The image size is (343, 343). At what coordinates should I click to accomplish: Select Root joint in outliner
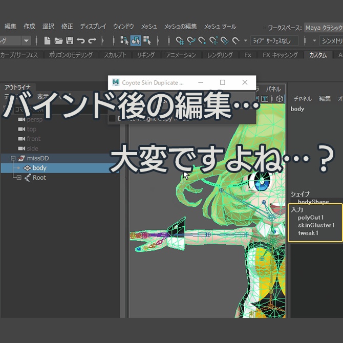click(39, 178)
